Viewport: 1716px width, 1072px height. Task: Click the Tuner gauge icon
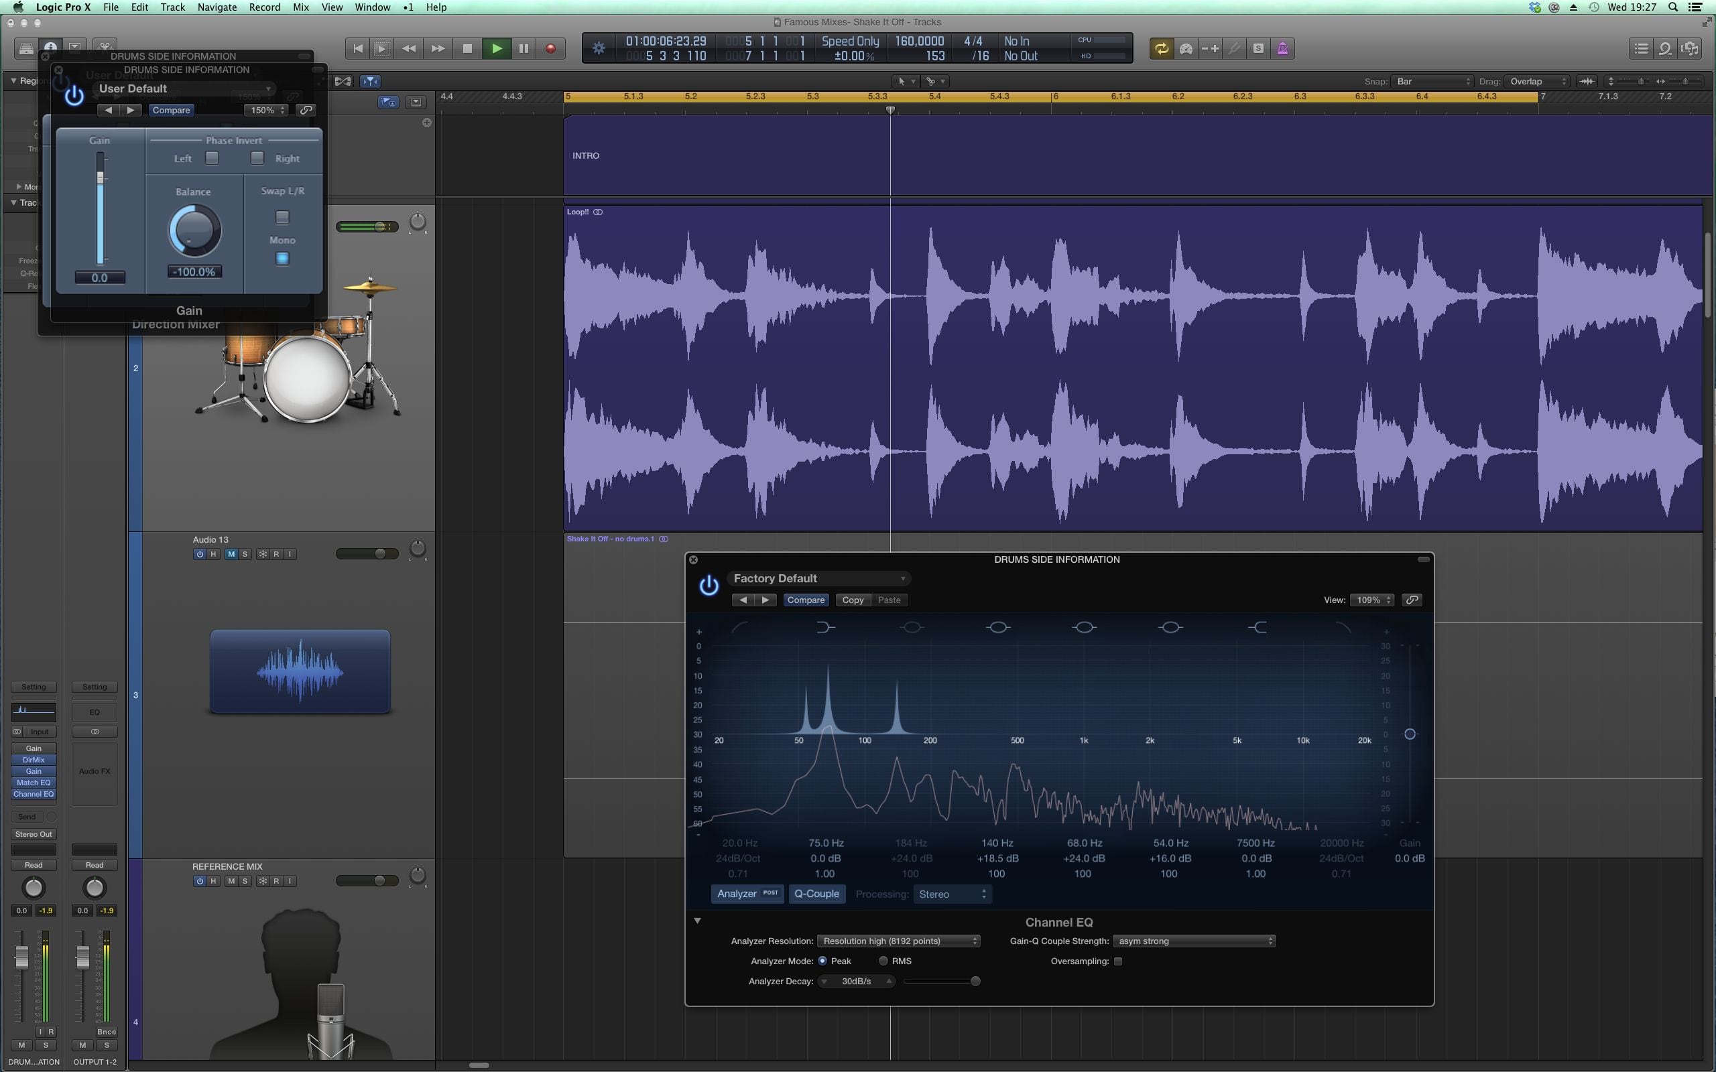click(x=1186, y=48)
